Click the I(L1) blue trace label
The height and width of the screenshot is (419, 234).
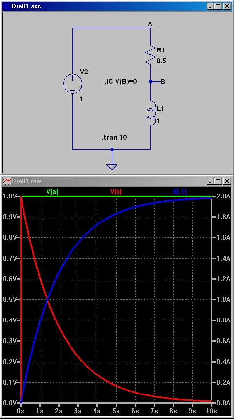180,191
